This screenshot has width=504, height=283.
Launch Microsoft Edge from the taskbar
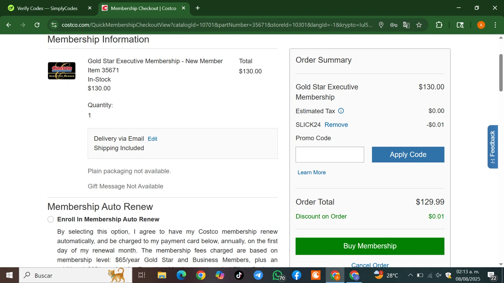tap(181, 275)
